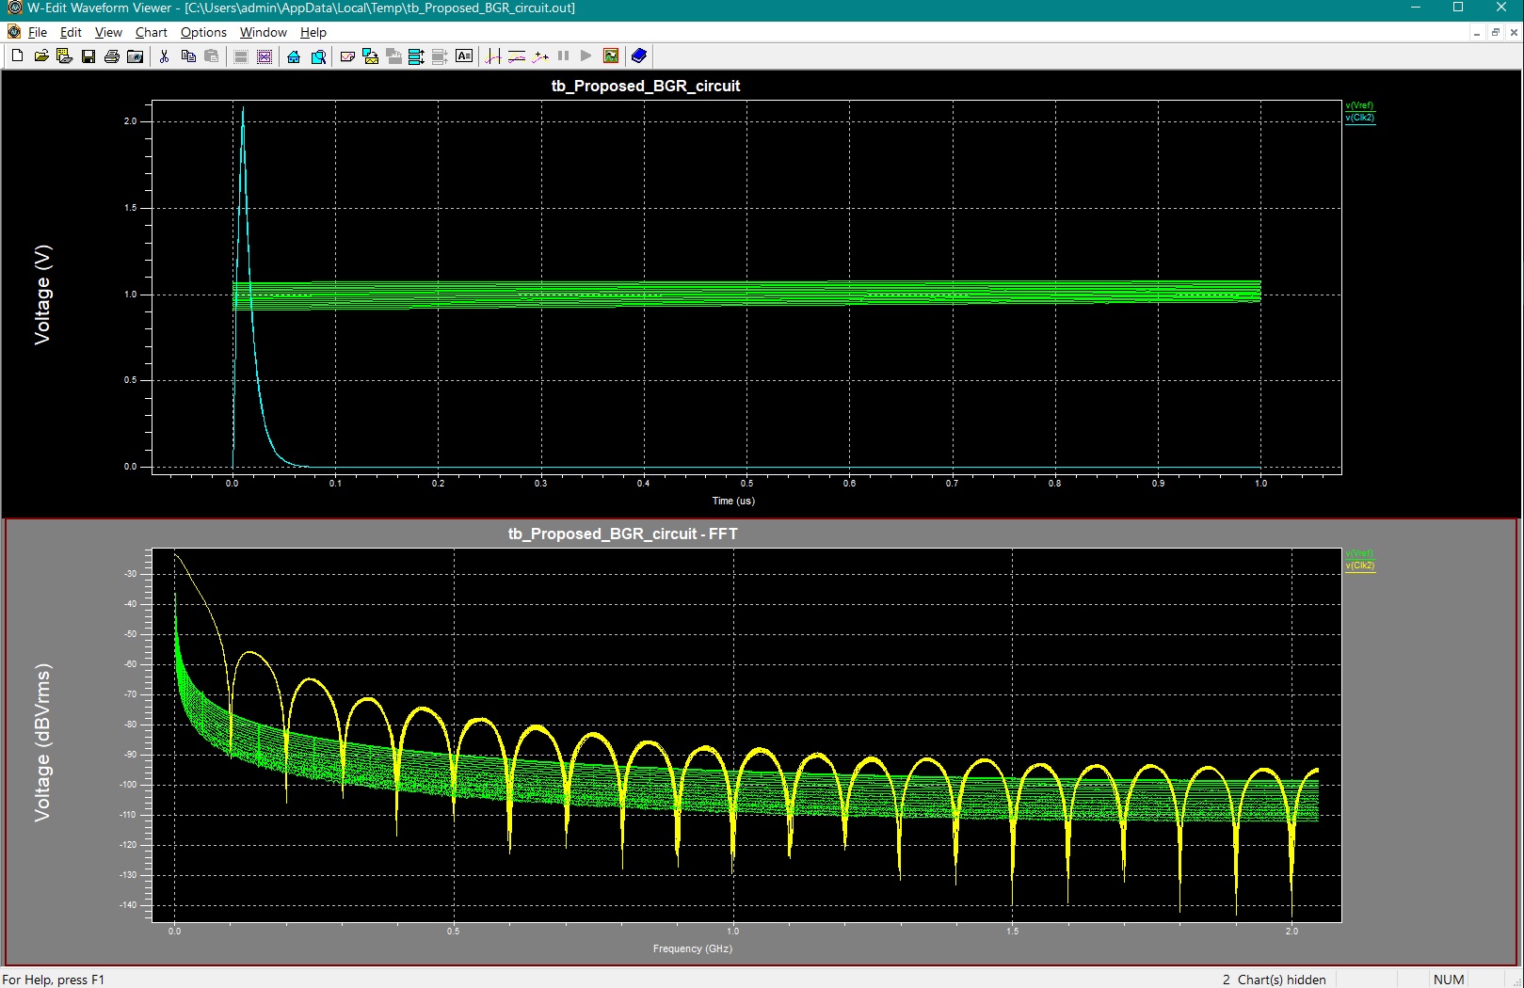Activate the zoom-box magnifier tool
This screenshot has width=1524, height=988.
coord(318,56)
